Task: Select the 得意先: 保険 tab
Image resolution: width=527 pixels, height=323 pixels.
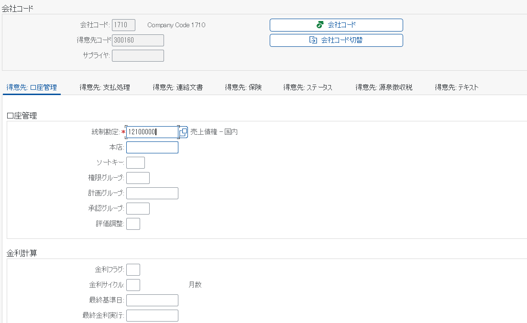Action: click(242, 87)
